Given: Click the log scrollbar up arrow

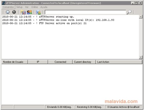Looking at the screenshot, I should click(141, 17).
